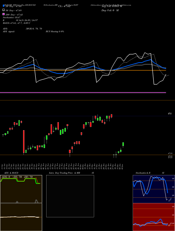The height and width of the screenshot is (231, 175).
Task: Open the blue Stochastics mini chart
Action: point(154,189)
